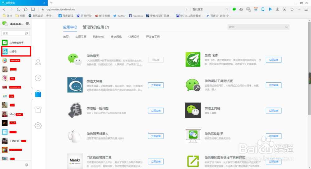Viewport: 311px width, 169px height.
Task: Open the settings gear in sidebar
Action: [x=38, y=126]
